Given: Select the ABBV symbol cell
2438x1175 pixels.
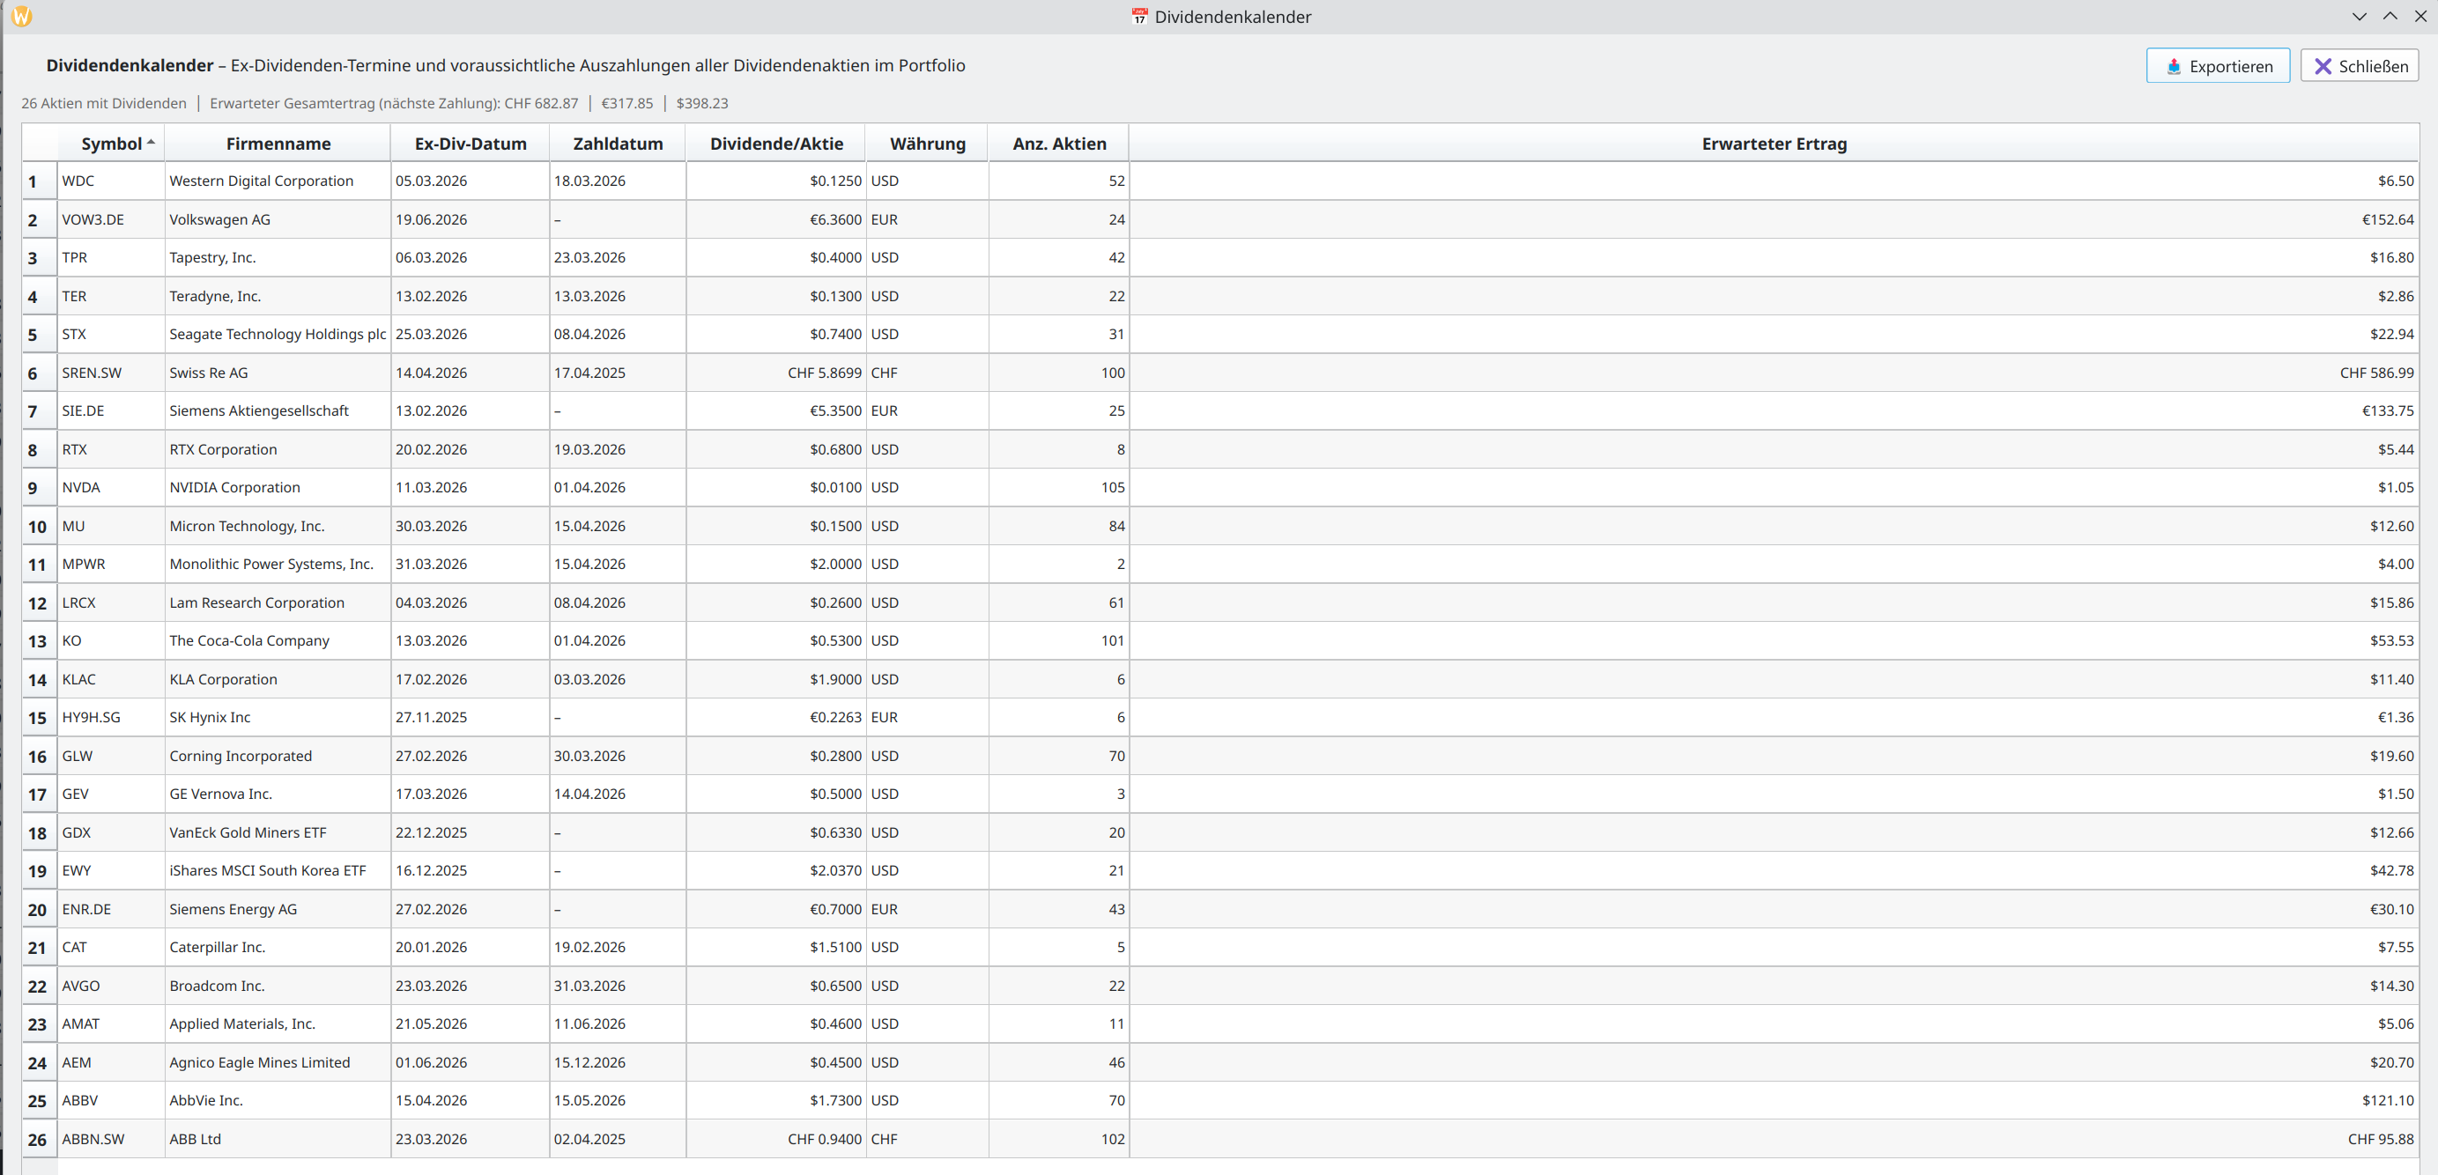Looking at the screenshot, I should click(x=112, y=1100).
